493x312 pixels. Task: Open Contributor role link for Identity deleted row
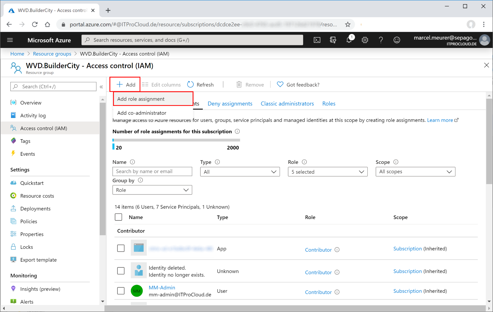coord(318,272)
